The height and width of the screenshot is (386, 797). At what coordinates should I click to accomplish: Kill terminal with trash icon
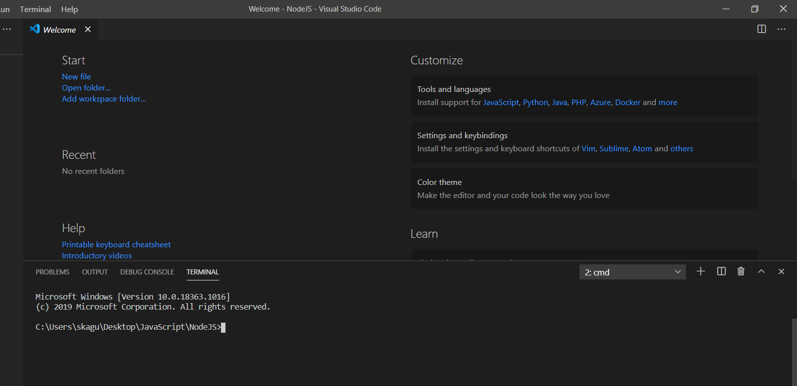point(741,271)
